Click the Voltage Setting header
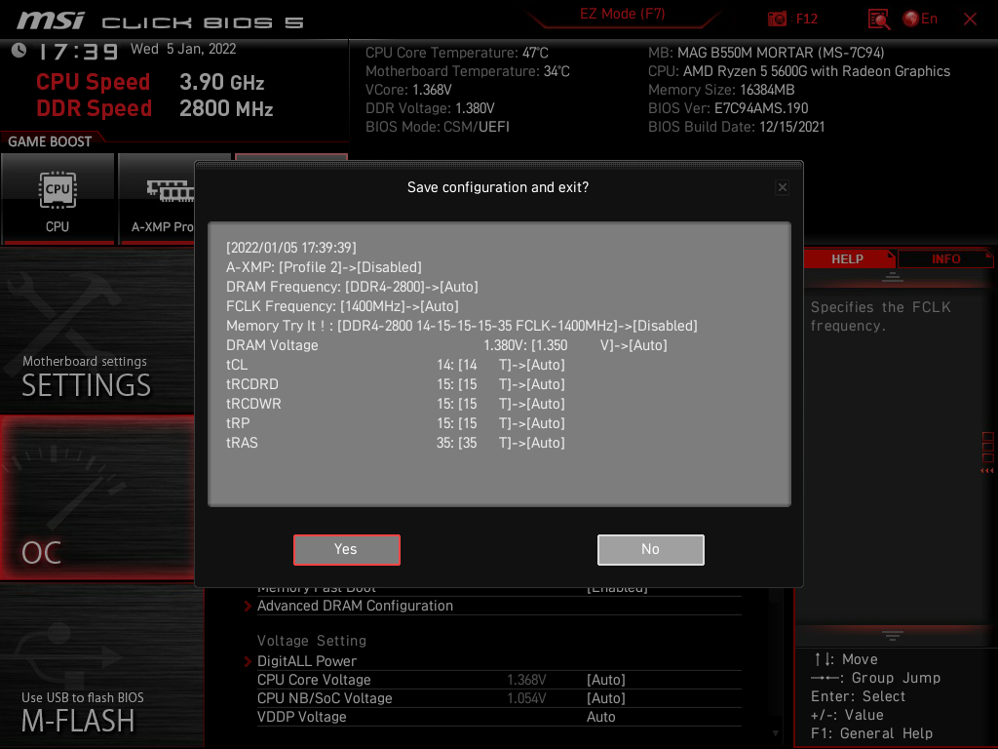 click(x=312, y=641)
